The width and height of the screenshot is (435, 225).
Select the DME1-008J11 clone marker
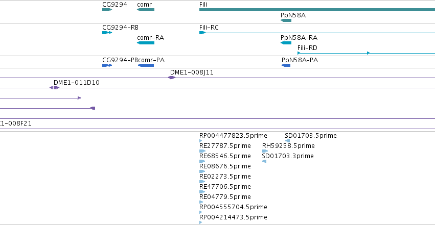(172, 78)
